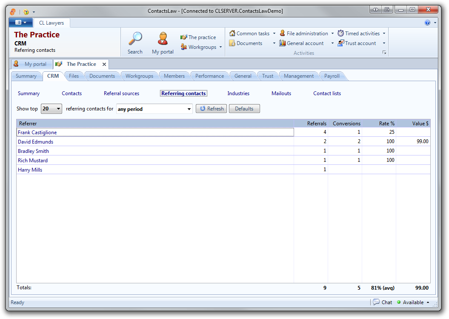Image resolution: width=449 pixels, height=319 pixels.
Task: Select the Files tab
Action: click(x=74, y=76)
